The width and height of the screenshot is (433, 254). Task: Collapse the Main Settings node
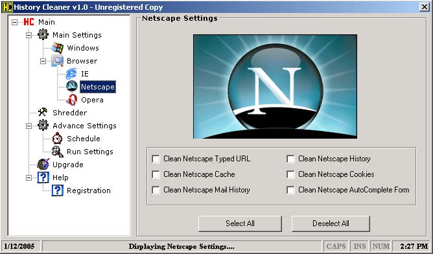point(29,35)
